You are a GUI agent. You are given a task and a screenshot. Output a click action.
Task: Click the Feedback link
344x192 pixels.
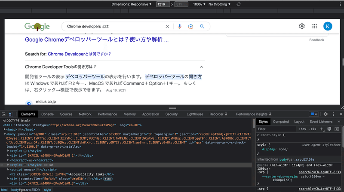click(x=316, y=40)
